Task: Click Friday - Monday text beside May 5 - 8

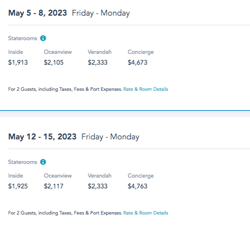Action: click(x=101, y=13)
